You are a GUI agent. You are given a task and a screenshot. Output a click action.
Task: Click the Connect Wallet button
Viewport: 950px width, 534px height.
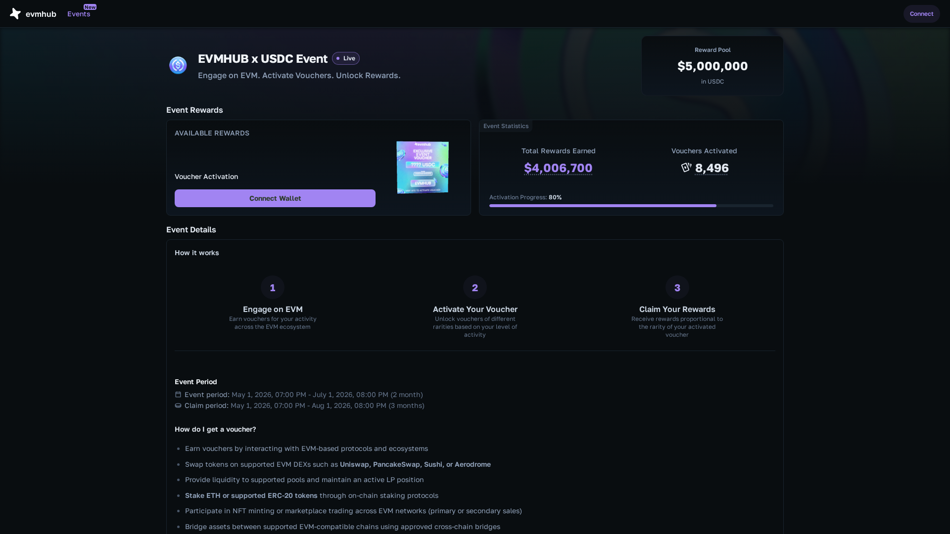(x=275, y=198)
